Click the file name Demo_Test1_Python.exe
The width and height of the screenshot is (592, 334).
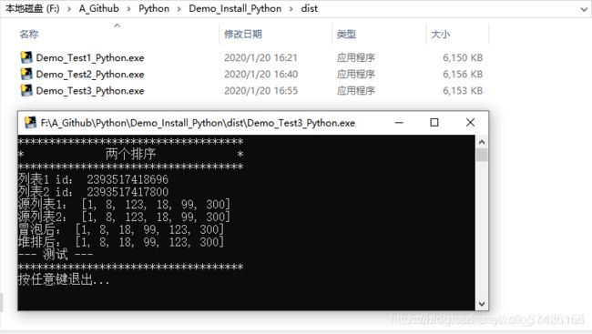pos(90,57)
